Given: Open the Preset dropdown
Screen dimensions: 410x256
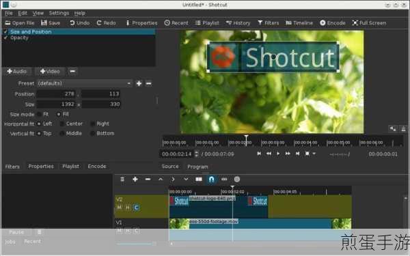Looking at the screenshot, I should pos(84,83).
